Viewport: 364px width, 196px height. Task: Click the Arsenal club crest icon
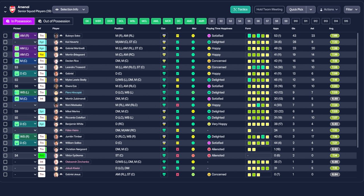pyautogui.click(x=13, y=9)
